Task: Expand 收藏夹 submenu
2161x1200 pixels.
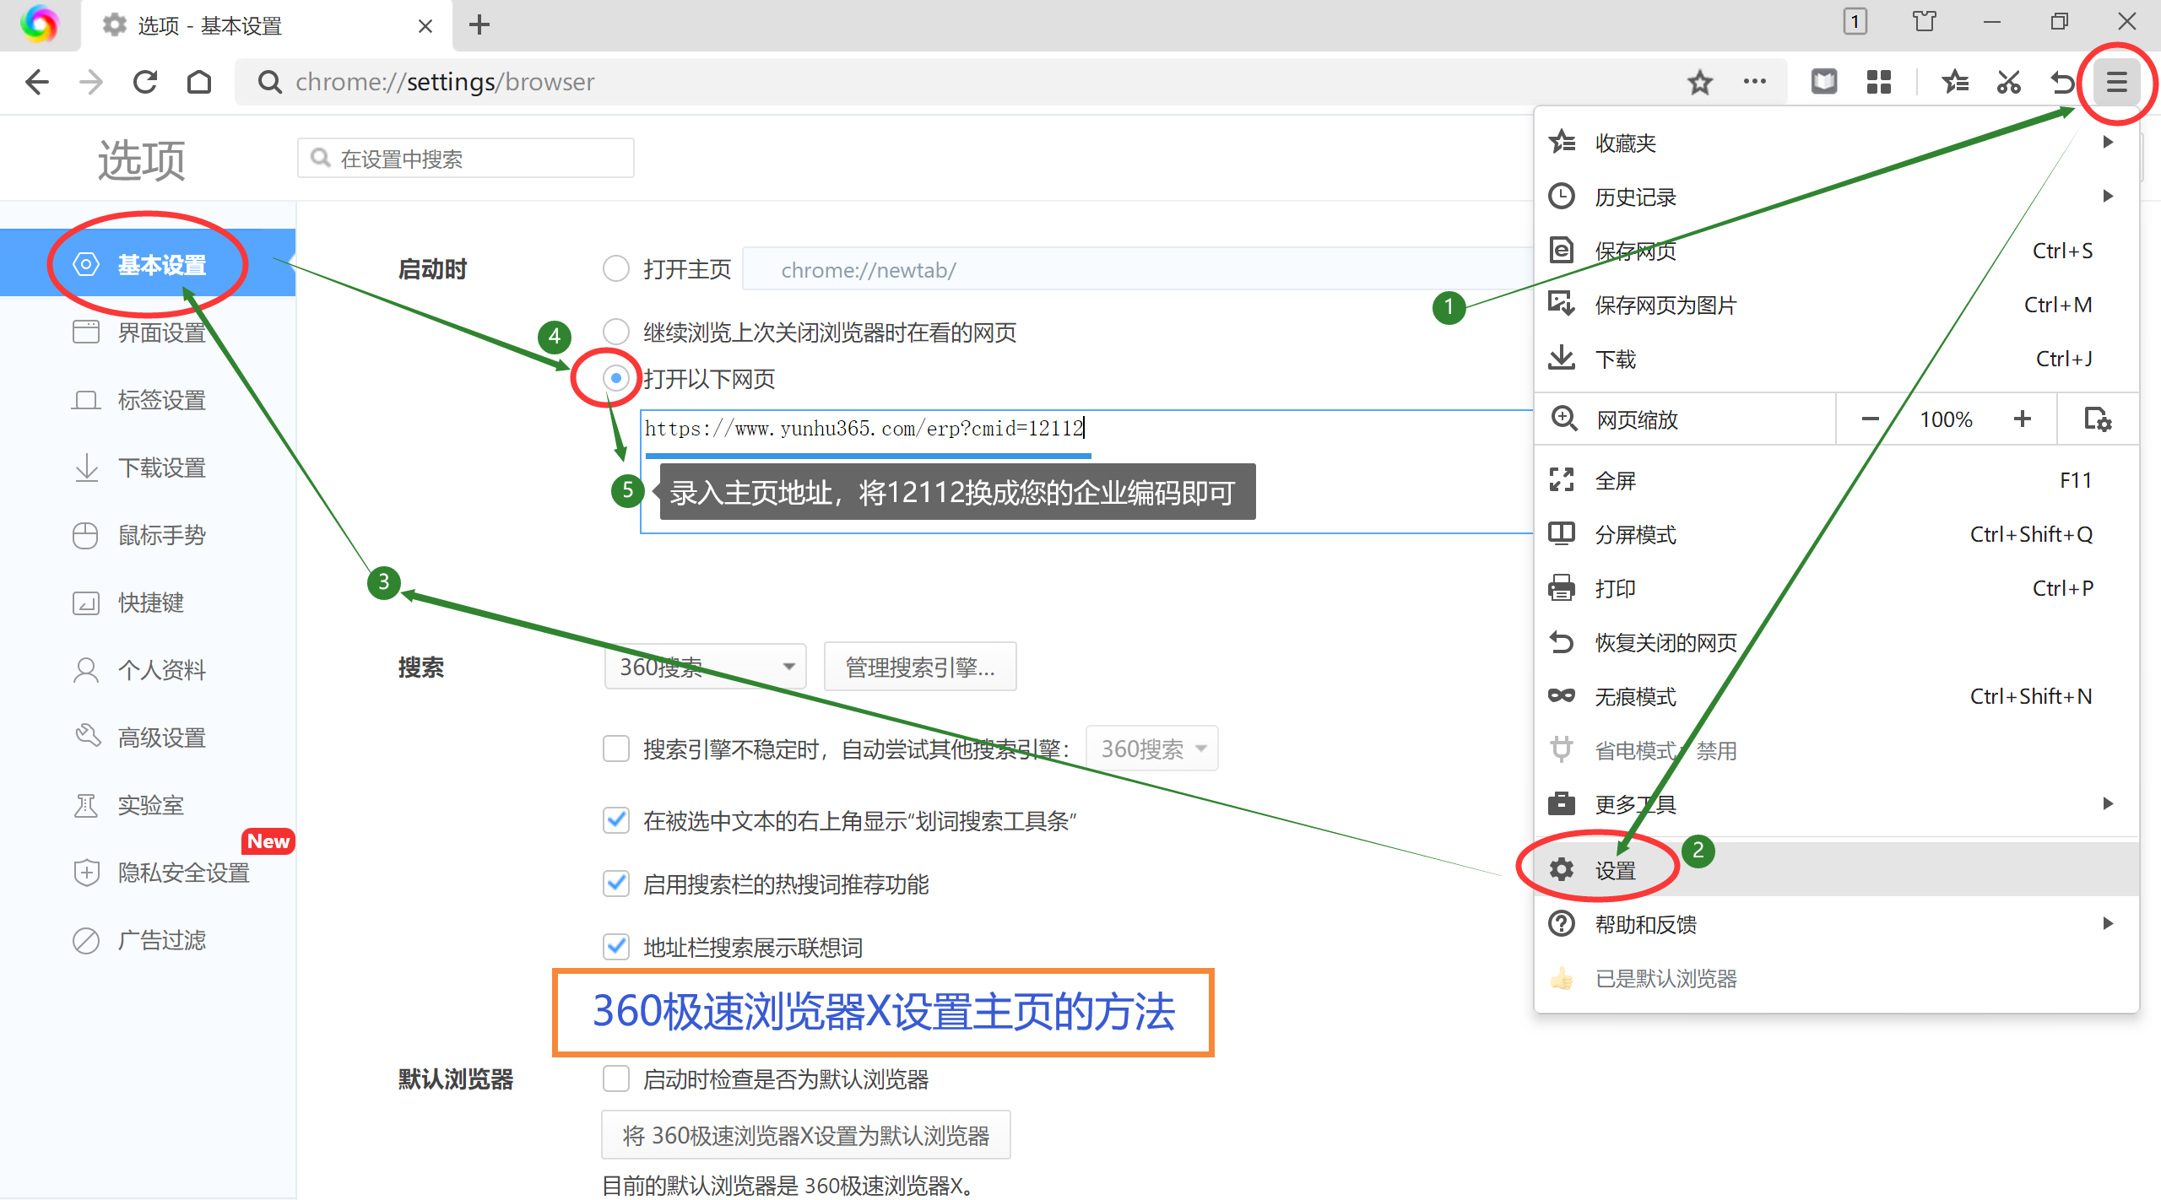Action: [1837, 143]
